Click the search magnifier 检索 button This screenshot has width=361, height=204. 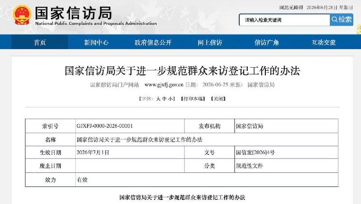(342, 20)
